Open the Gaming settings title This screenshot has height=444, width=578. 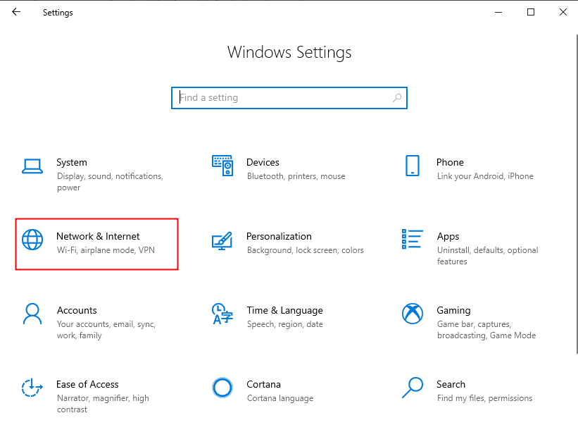pos(454,311)
